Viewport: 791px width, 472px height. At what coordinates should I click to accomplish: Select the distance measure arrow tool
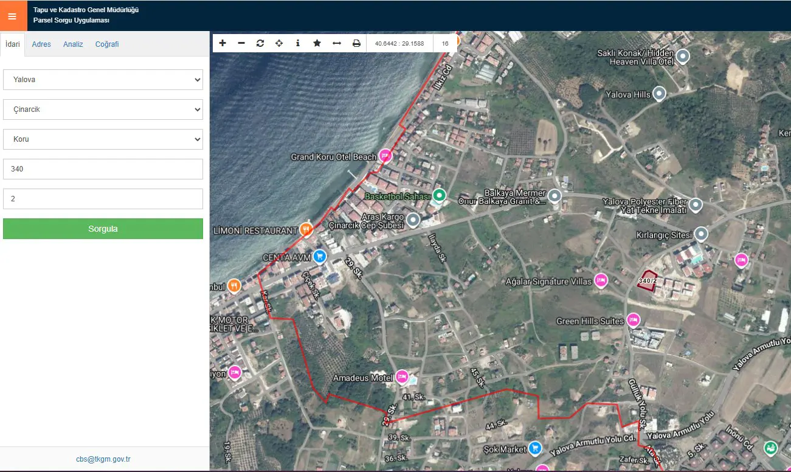tap(336, 43)
